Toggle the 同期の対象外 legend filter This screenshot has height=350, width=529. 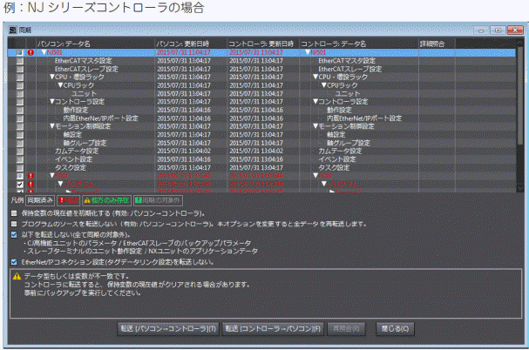[158, 200]
